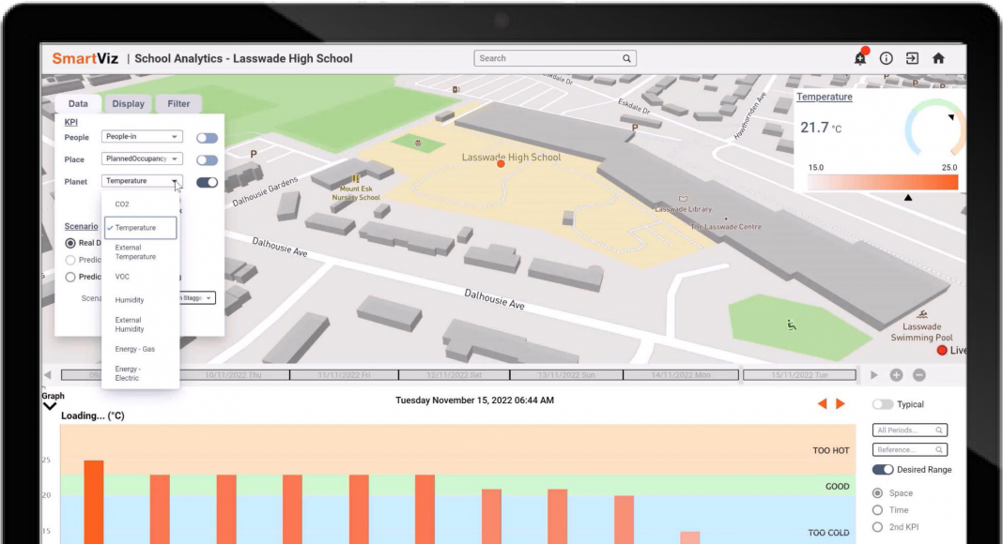This screenshot has height=544, width=1003.
Task: Turn off the Desired Range toggle
Action: click(x=883, y=470)
